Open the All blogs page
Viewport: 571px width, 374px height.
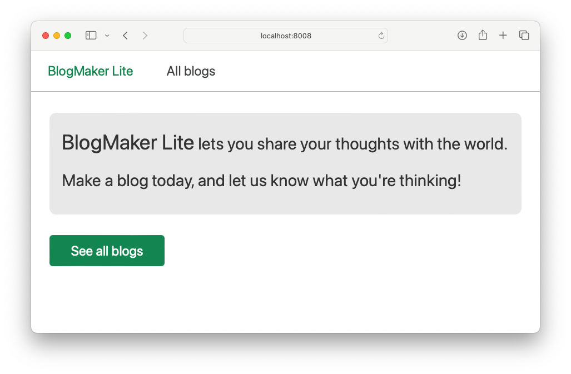(x=191, y=71)
